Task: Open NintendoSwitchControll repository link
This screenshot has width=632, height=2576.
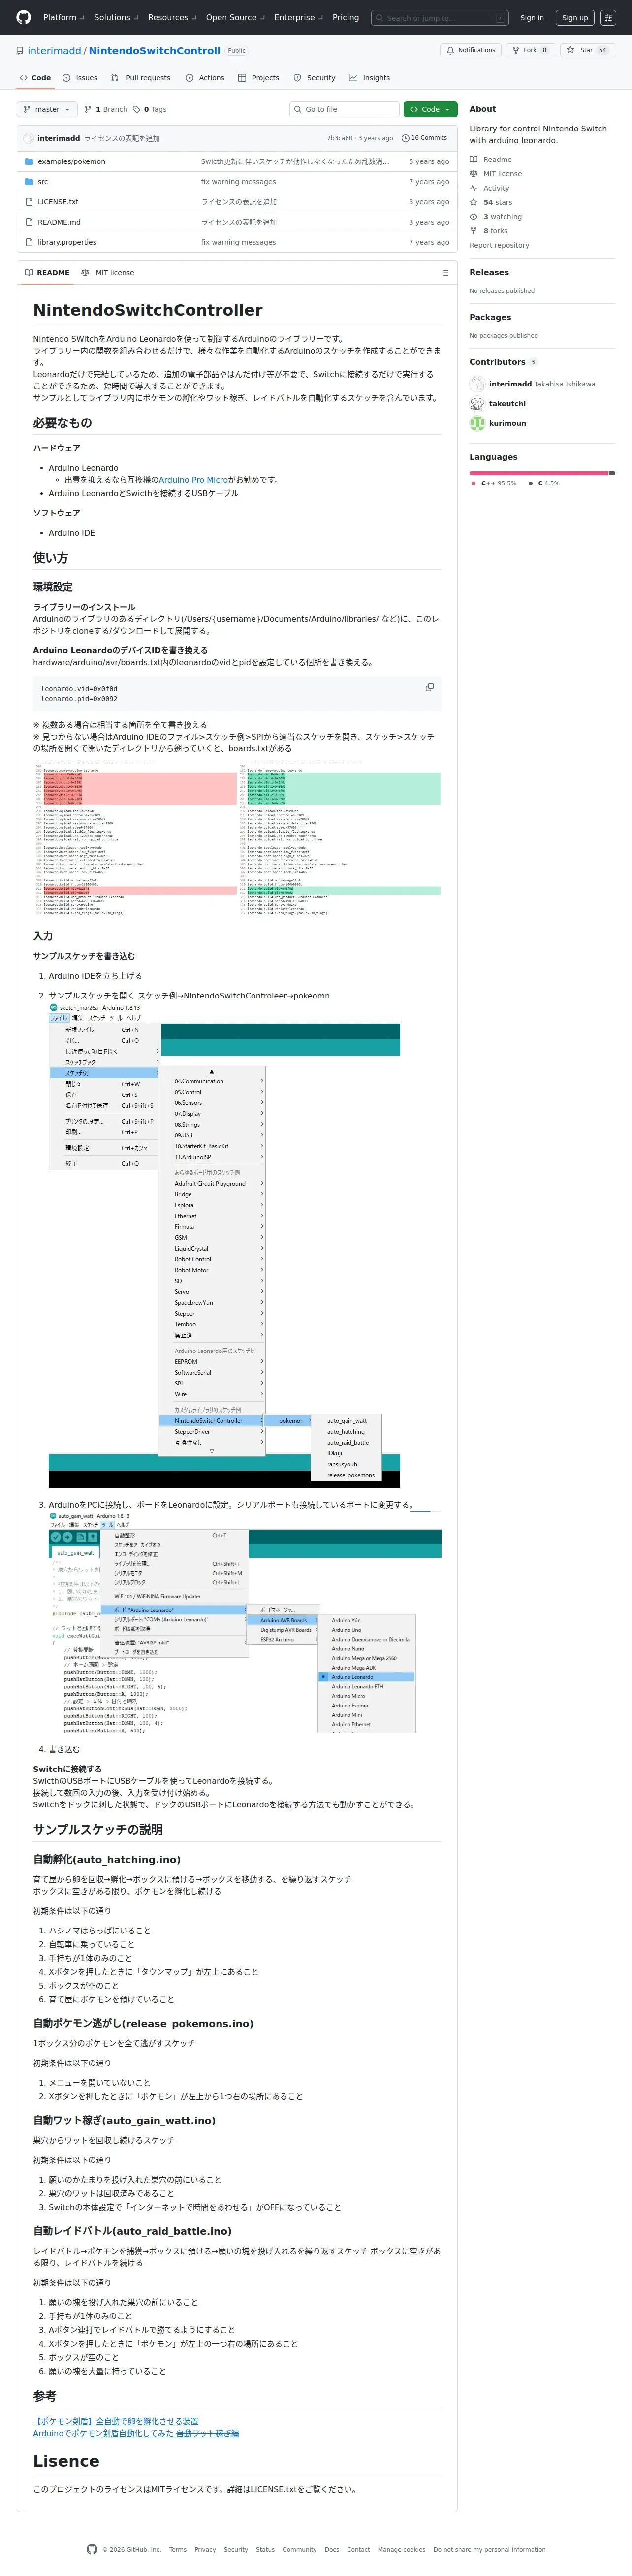Action: click(154, 50)
